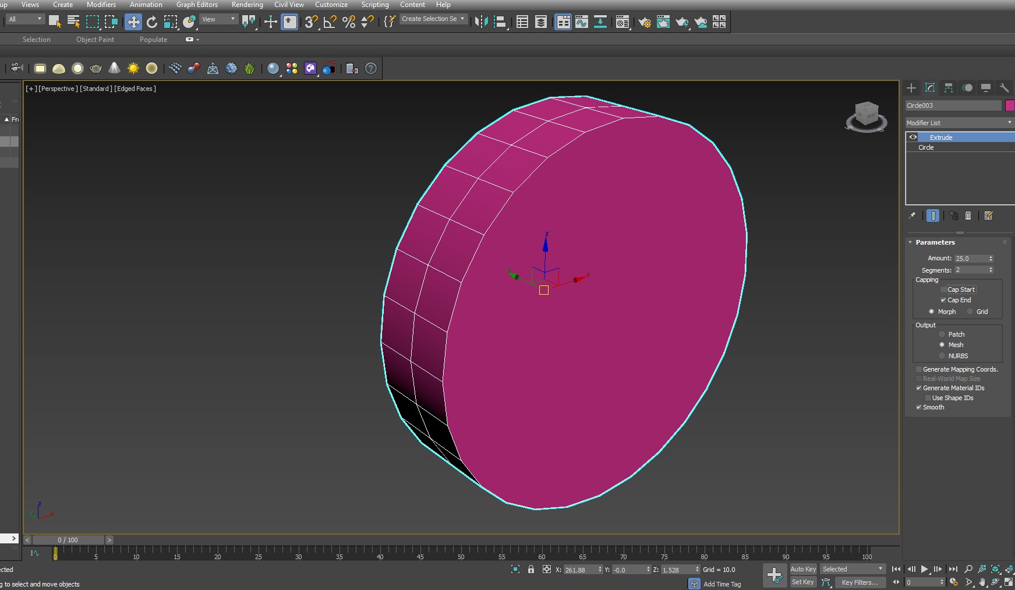Activate the Rotate tool in toolbar
This screenshot has width=1015, height=590.
pos(152,22)
